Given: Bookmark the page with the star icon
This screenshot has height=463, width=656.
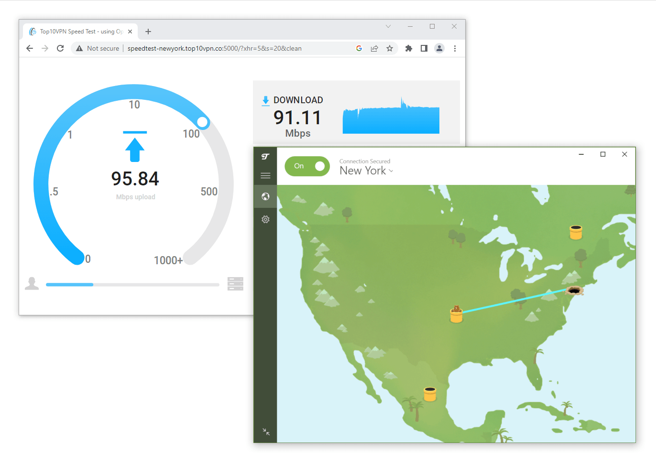Looking at the screenshot, I should [390, 48].
